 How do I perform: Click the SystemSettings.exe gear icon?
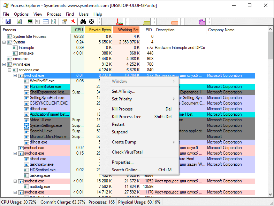[26, 125]
